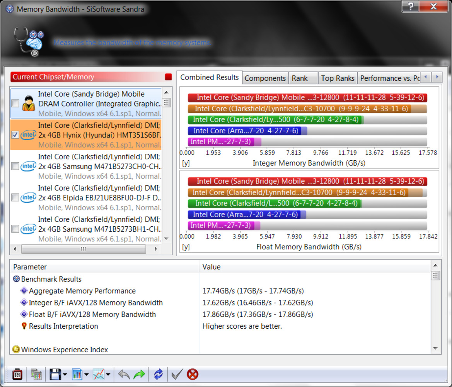Click the bar chart toolbar icon
Screen dimensions: 452x387
[77, 374]
